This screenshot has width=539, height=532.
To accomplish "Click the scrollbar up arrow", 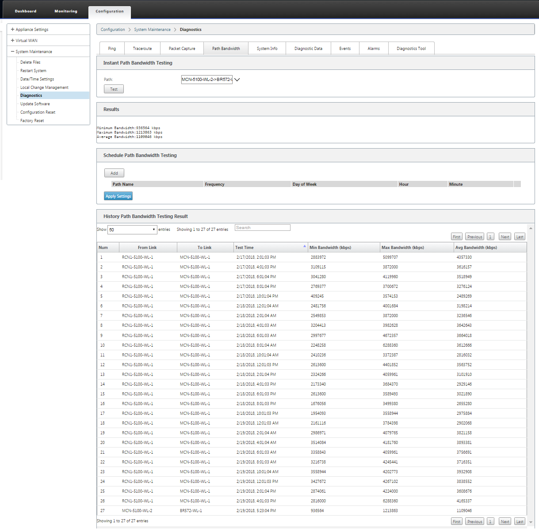I will 531,228.
